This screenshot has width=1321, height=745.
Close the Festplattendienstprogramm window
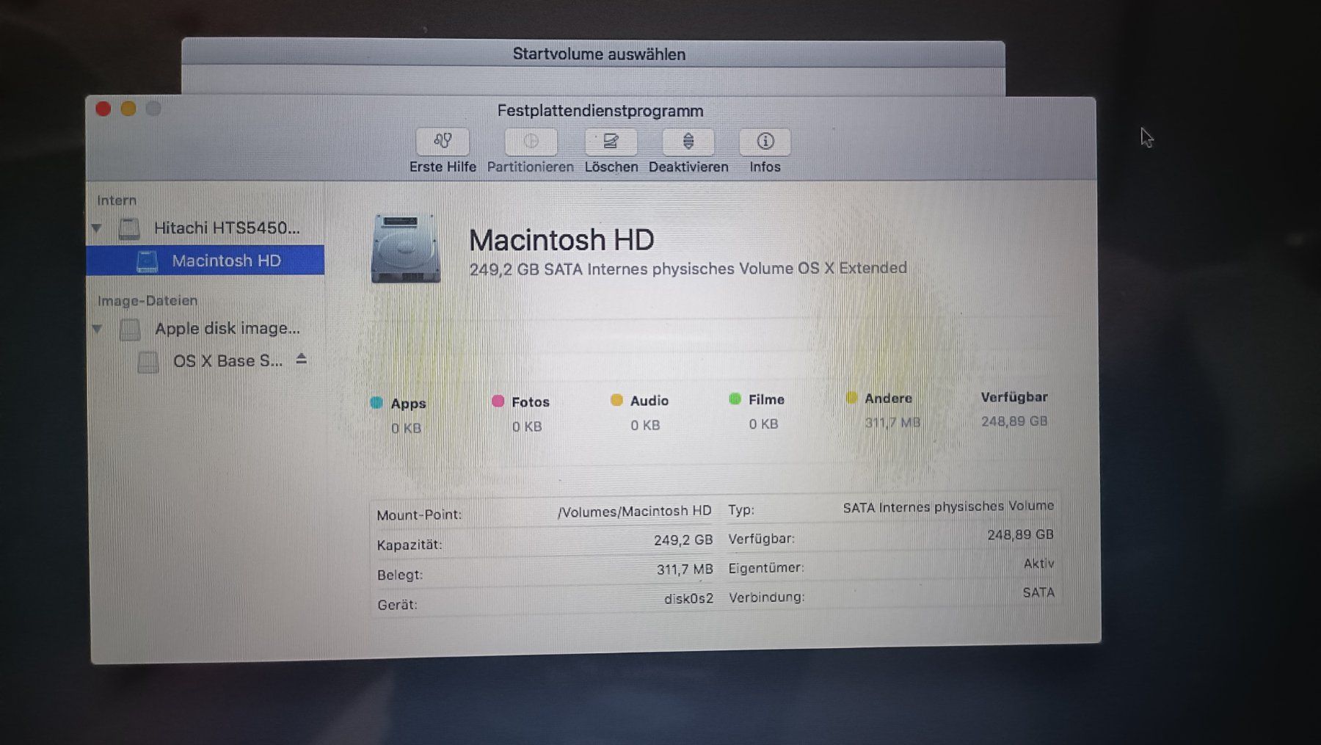point(103,109)
